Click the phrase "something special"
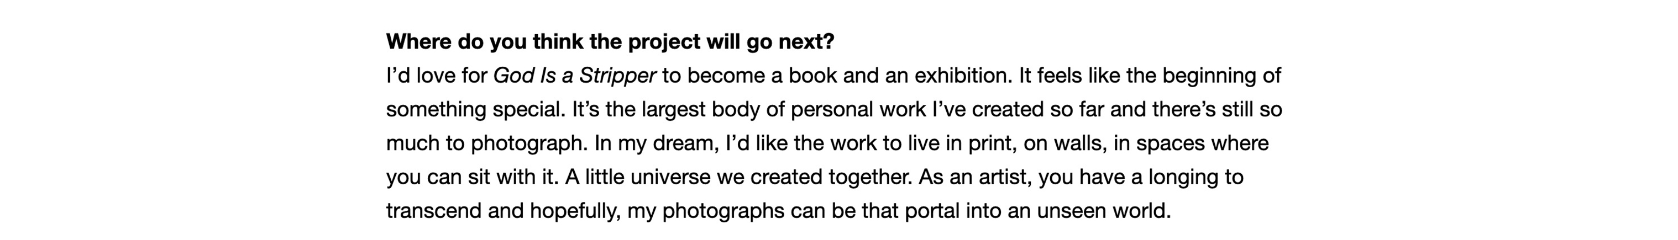 click(475, 109)
